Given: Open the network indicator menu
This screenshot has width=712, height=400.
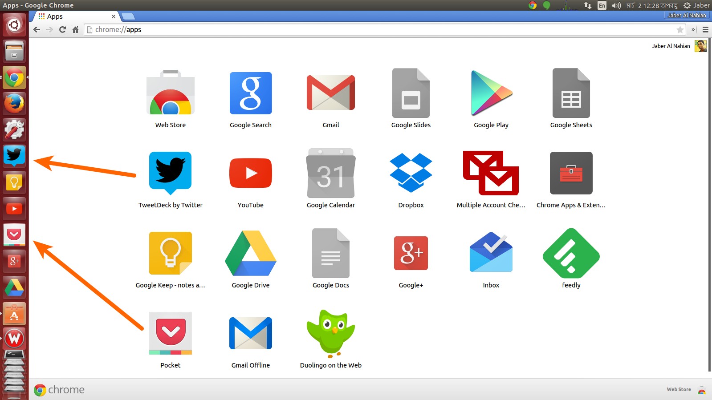Looking at the screenshot, I should 588,5.
